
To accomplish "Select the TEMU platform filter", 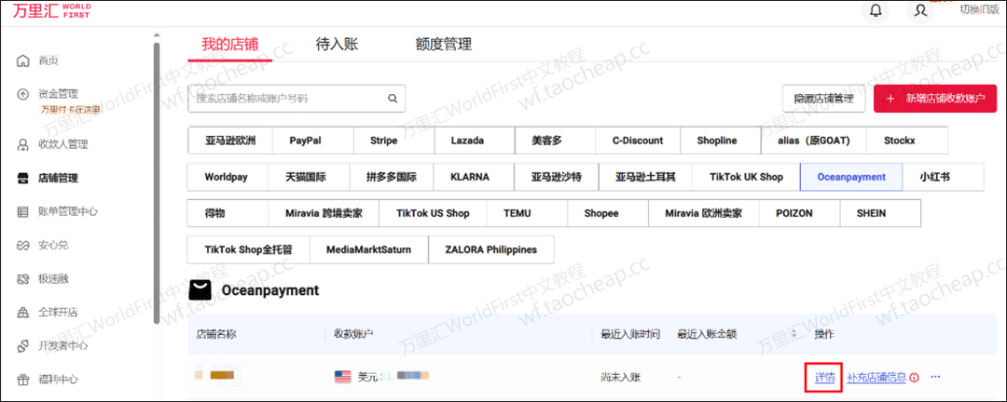I will [x=527, y=213].
